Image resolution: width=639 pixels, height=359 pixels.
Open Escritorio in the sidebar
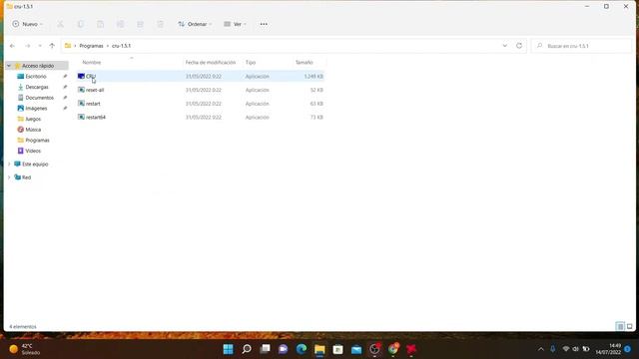point(36,76)
